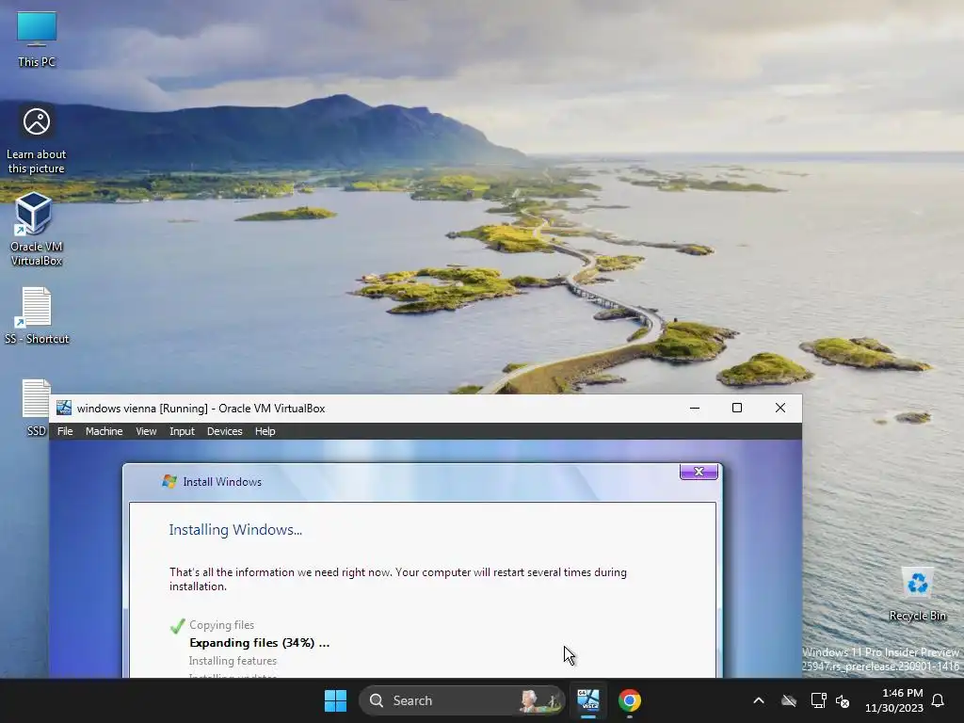Open File menu in VirtualBox window
This screenshot has height=723, width=964.
coord(65,431)
